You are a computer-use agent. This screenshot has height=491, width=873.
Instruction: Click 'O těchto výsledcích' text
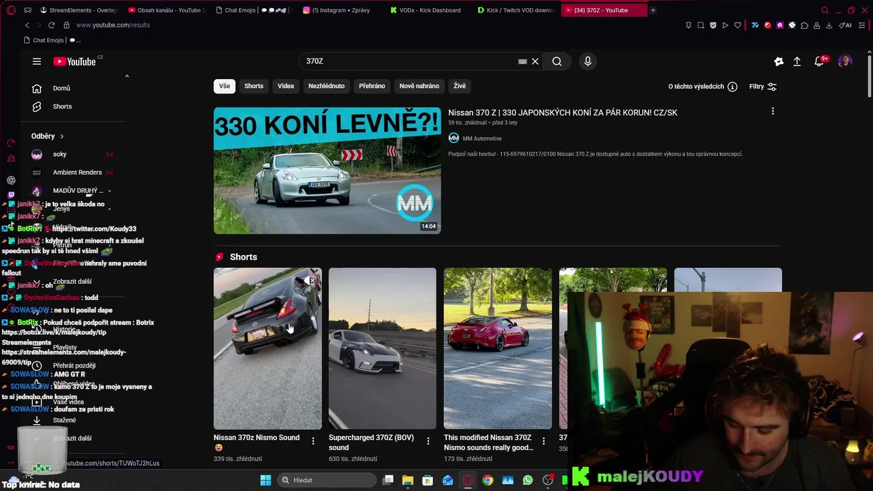click(696, 87)
